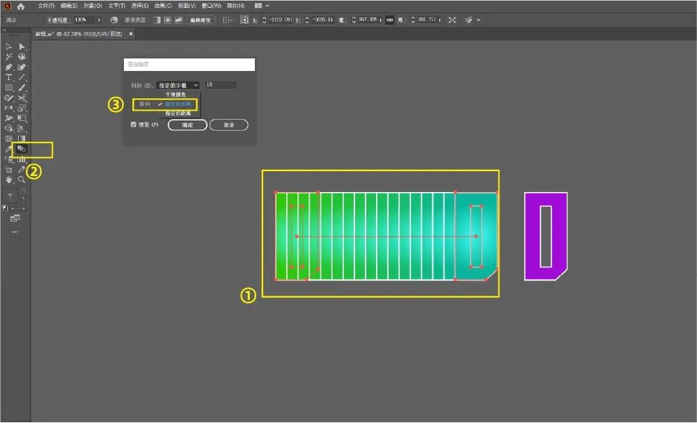Choose 平滑颜色 from the dropdown list
697x423 pixels.
(x=175, y=94)
